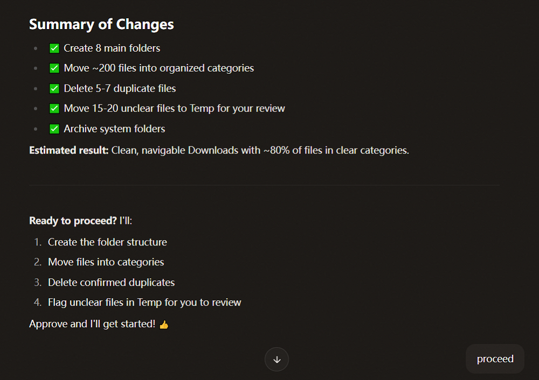The image size is (539, 380).
Task: Click the 'Approve and I'll get started!' text
Action: (x=92, y=324)
